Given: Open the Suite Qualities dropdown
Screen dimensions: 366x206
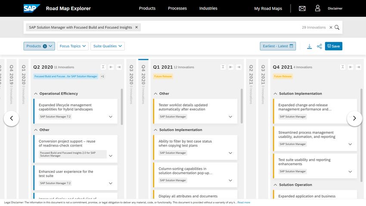Looking at the screenshot, I should tap(107, 46).
